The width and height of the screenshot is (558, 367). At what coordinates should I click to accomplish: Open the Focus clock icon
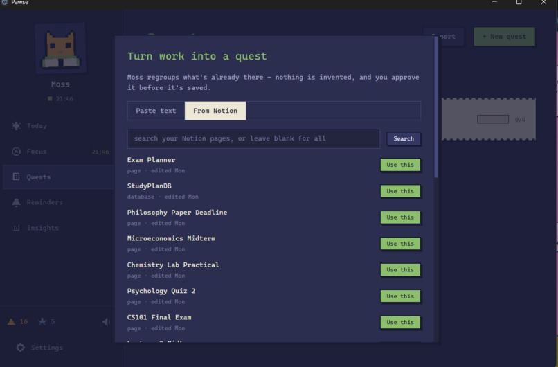[17, 151]
